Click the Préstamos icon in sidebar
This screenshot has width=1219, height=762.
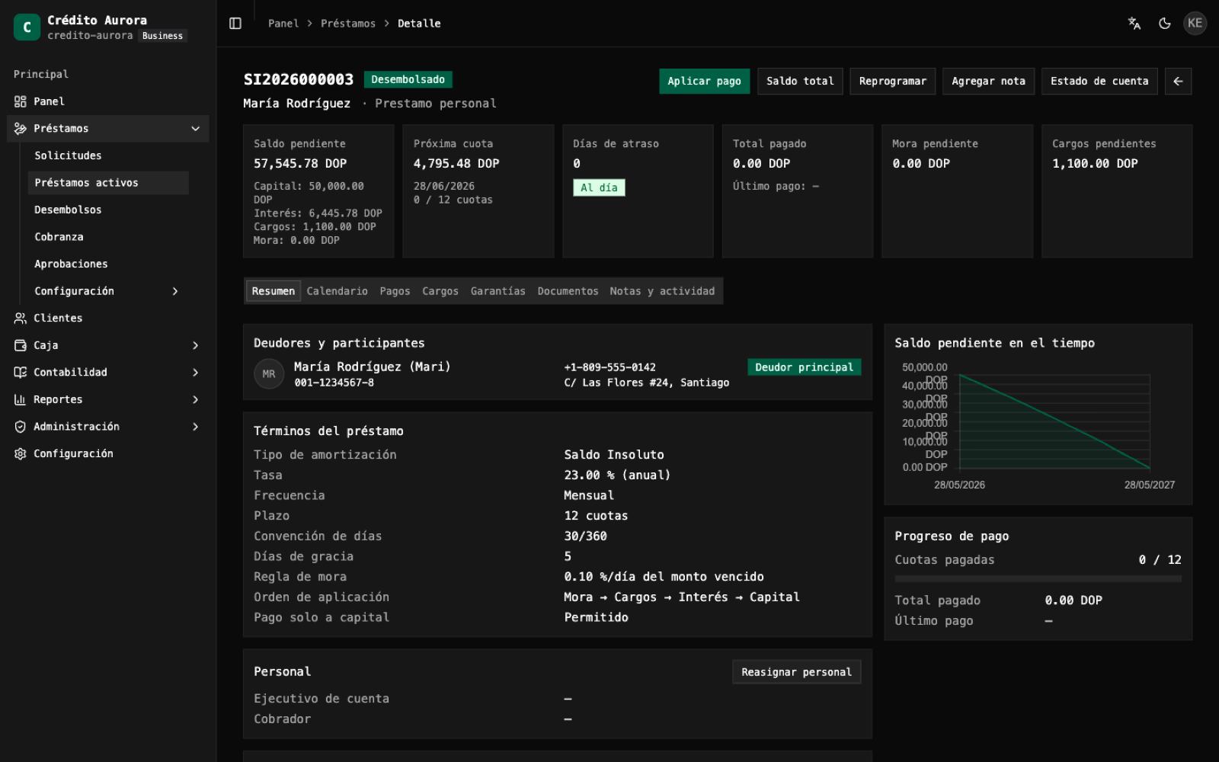pyautogui.click(x=21, y=129)
